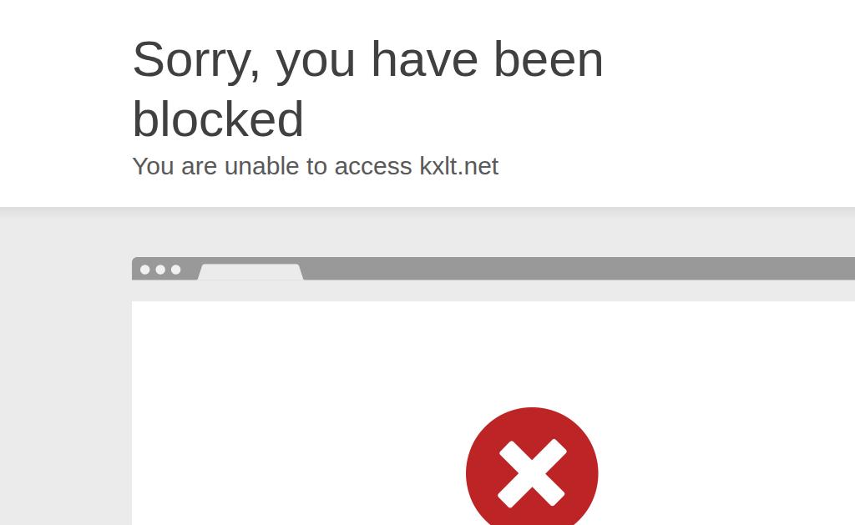Click the kxlt.net domain text
Screen dimensions: 855x525
click(x=458, y=166)
